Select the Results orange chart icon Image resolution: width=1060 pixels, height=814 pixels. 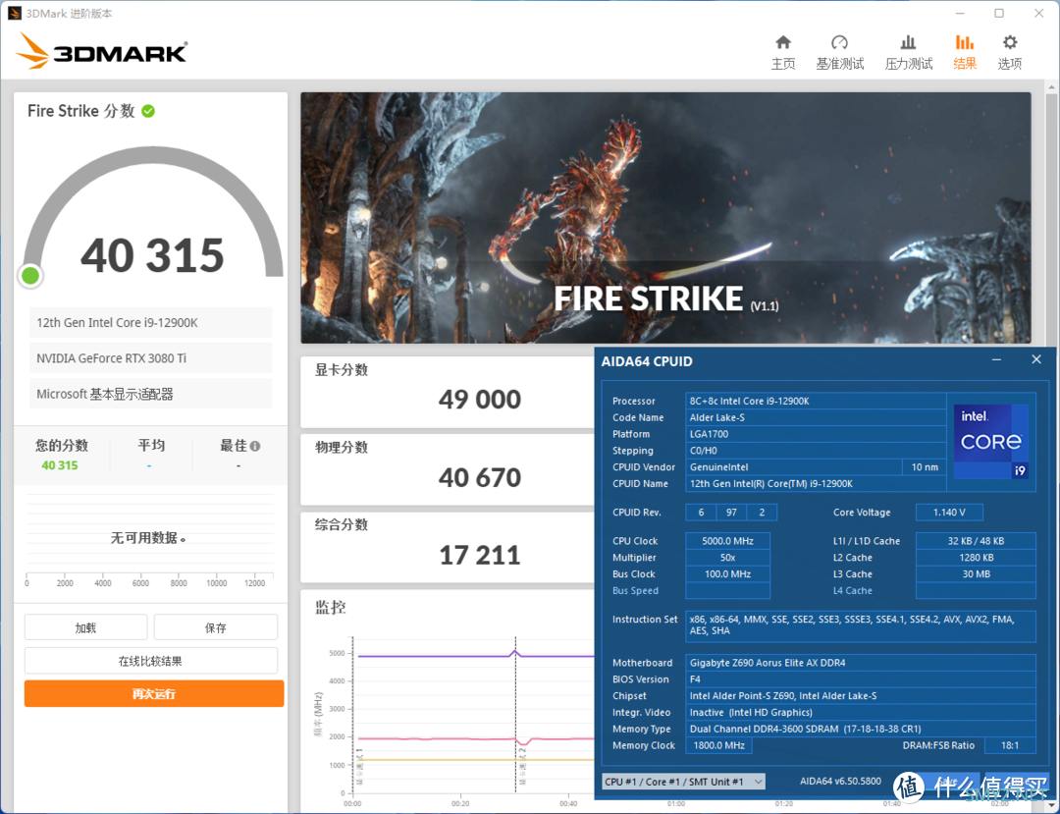965,42
